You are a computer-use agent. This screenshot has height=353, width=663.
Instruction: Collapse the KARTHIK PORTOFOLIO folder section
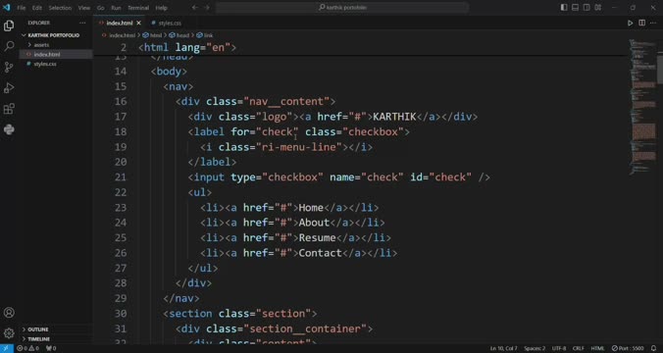pyautogui.click(x=55, y=35)
